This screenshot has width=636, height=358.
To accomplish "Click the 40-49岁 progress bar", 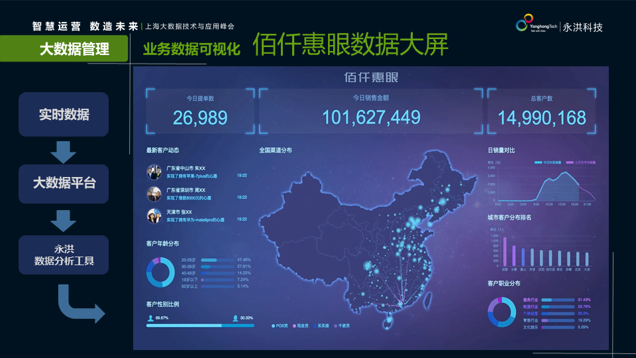I will [217, 273].
